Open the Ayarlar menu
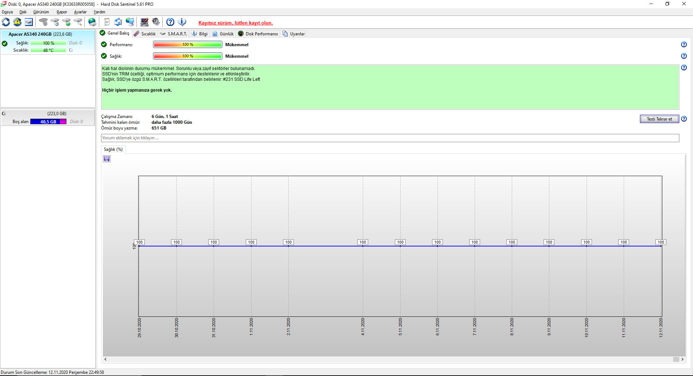The image size is (693, 376). coord(80,12)
